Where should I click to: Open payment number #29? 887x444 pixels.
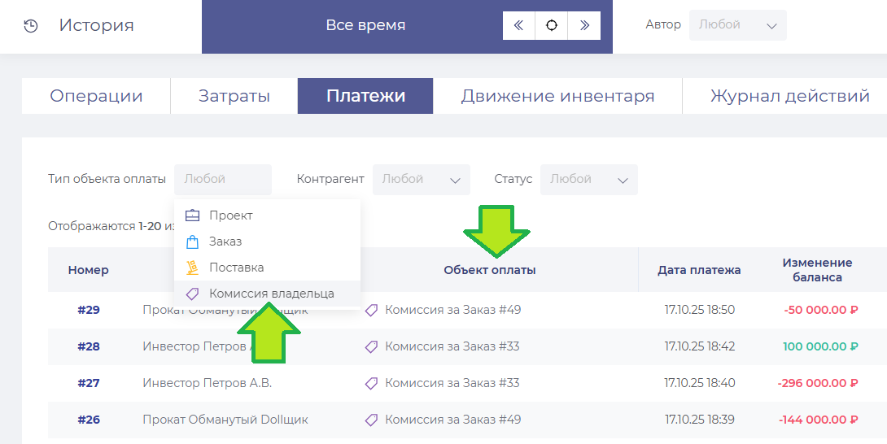(88, 310)
